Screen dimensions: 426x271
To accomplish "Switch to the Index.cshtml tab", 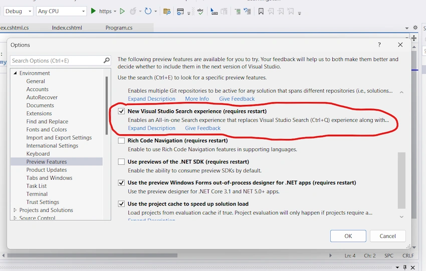I will click(x=67, y=28).
